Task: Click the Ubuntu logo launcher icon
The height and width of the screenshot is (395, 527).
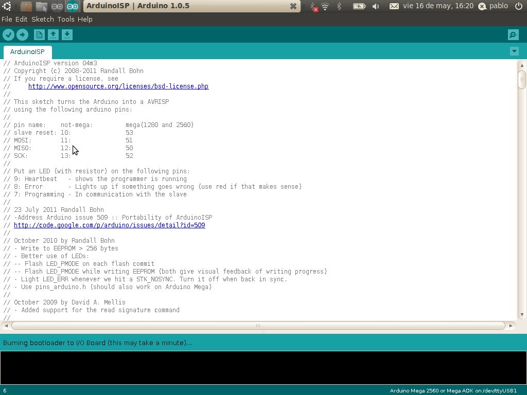Action: pos(6,6)
